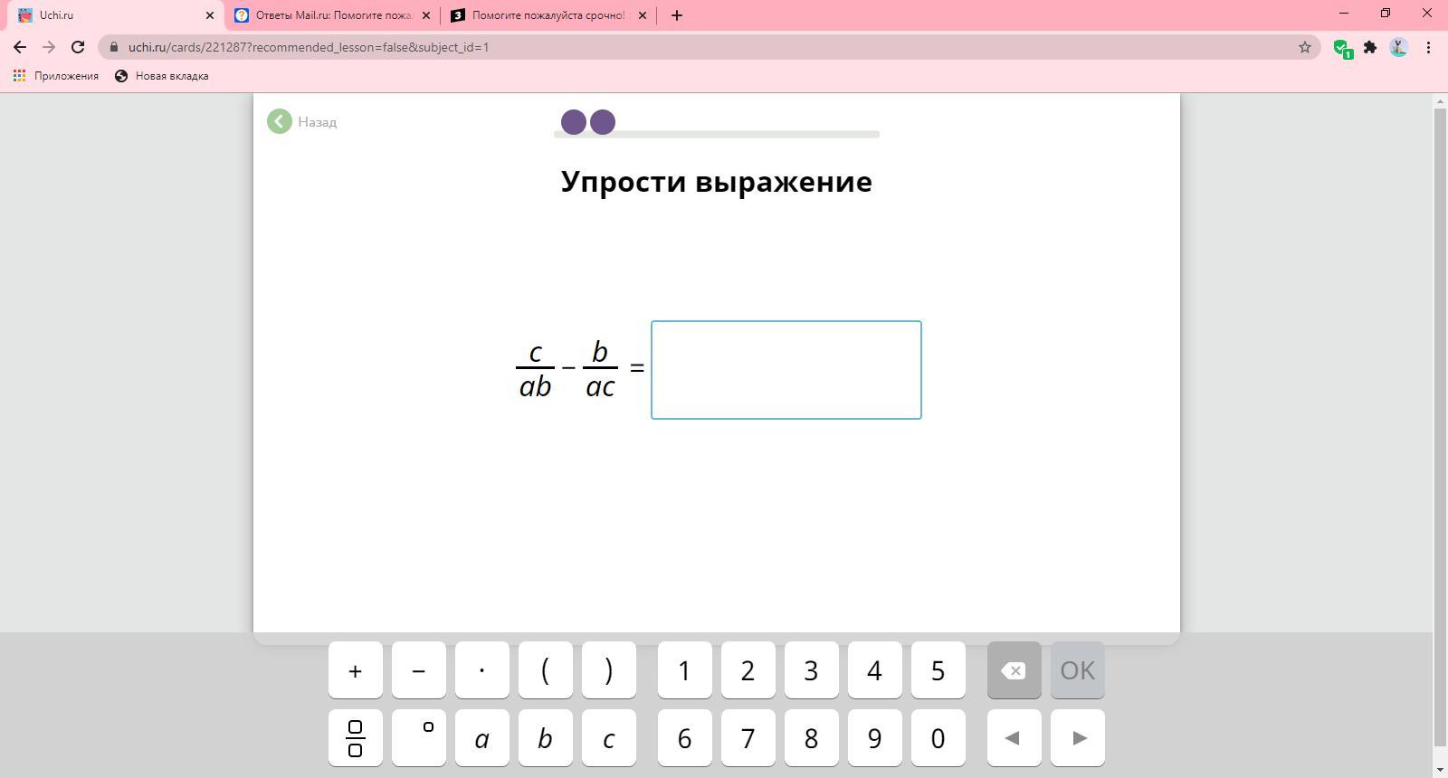
Task: Move cursor left with arrow key
Action: [1015, 738]
